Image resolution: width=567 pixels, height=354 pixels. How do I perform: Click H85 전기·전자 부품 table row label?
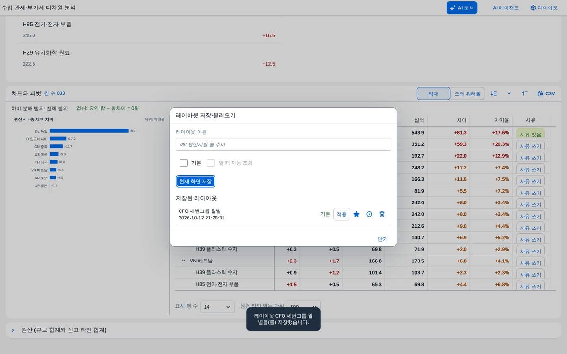click(217, 284)
